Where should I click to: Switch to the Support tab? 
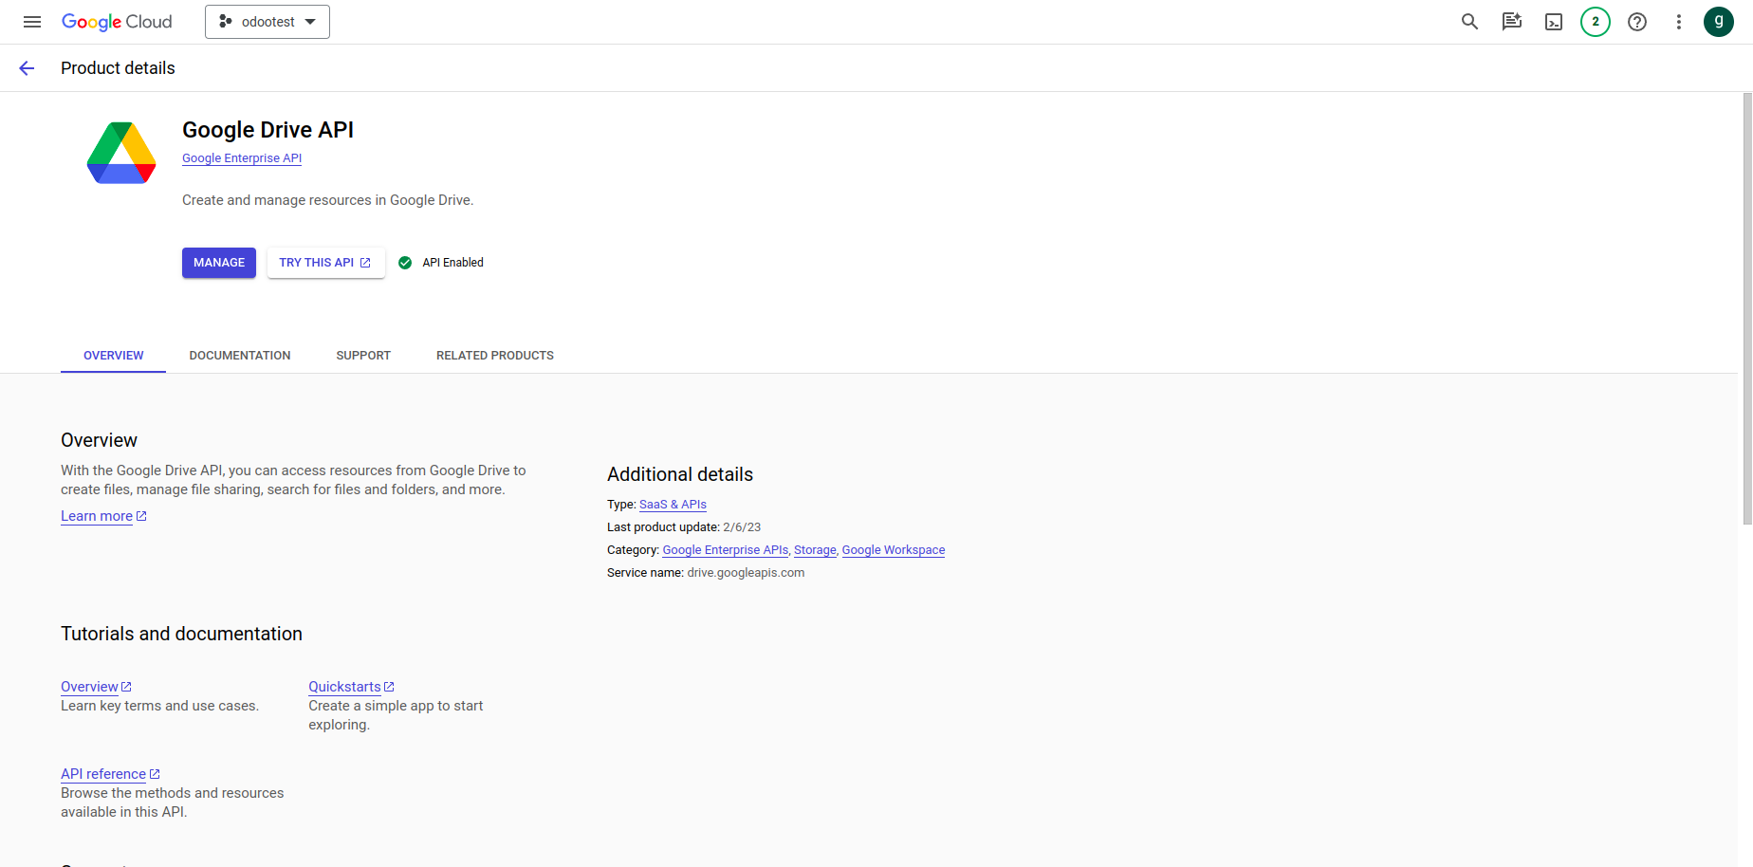pyautogui.click(x=363, y=356)
